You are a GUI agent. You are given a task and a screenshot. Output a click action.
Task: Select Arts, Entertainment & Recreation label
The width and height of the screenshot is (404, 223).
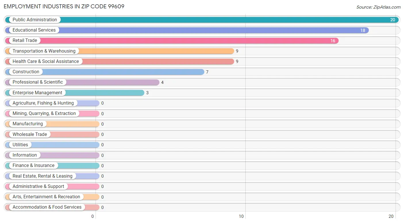[46, 197]
